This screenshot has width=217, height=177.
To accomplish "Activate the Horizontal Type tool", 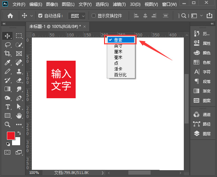I will tap(7, 107).
